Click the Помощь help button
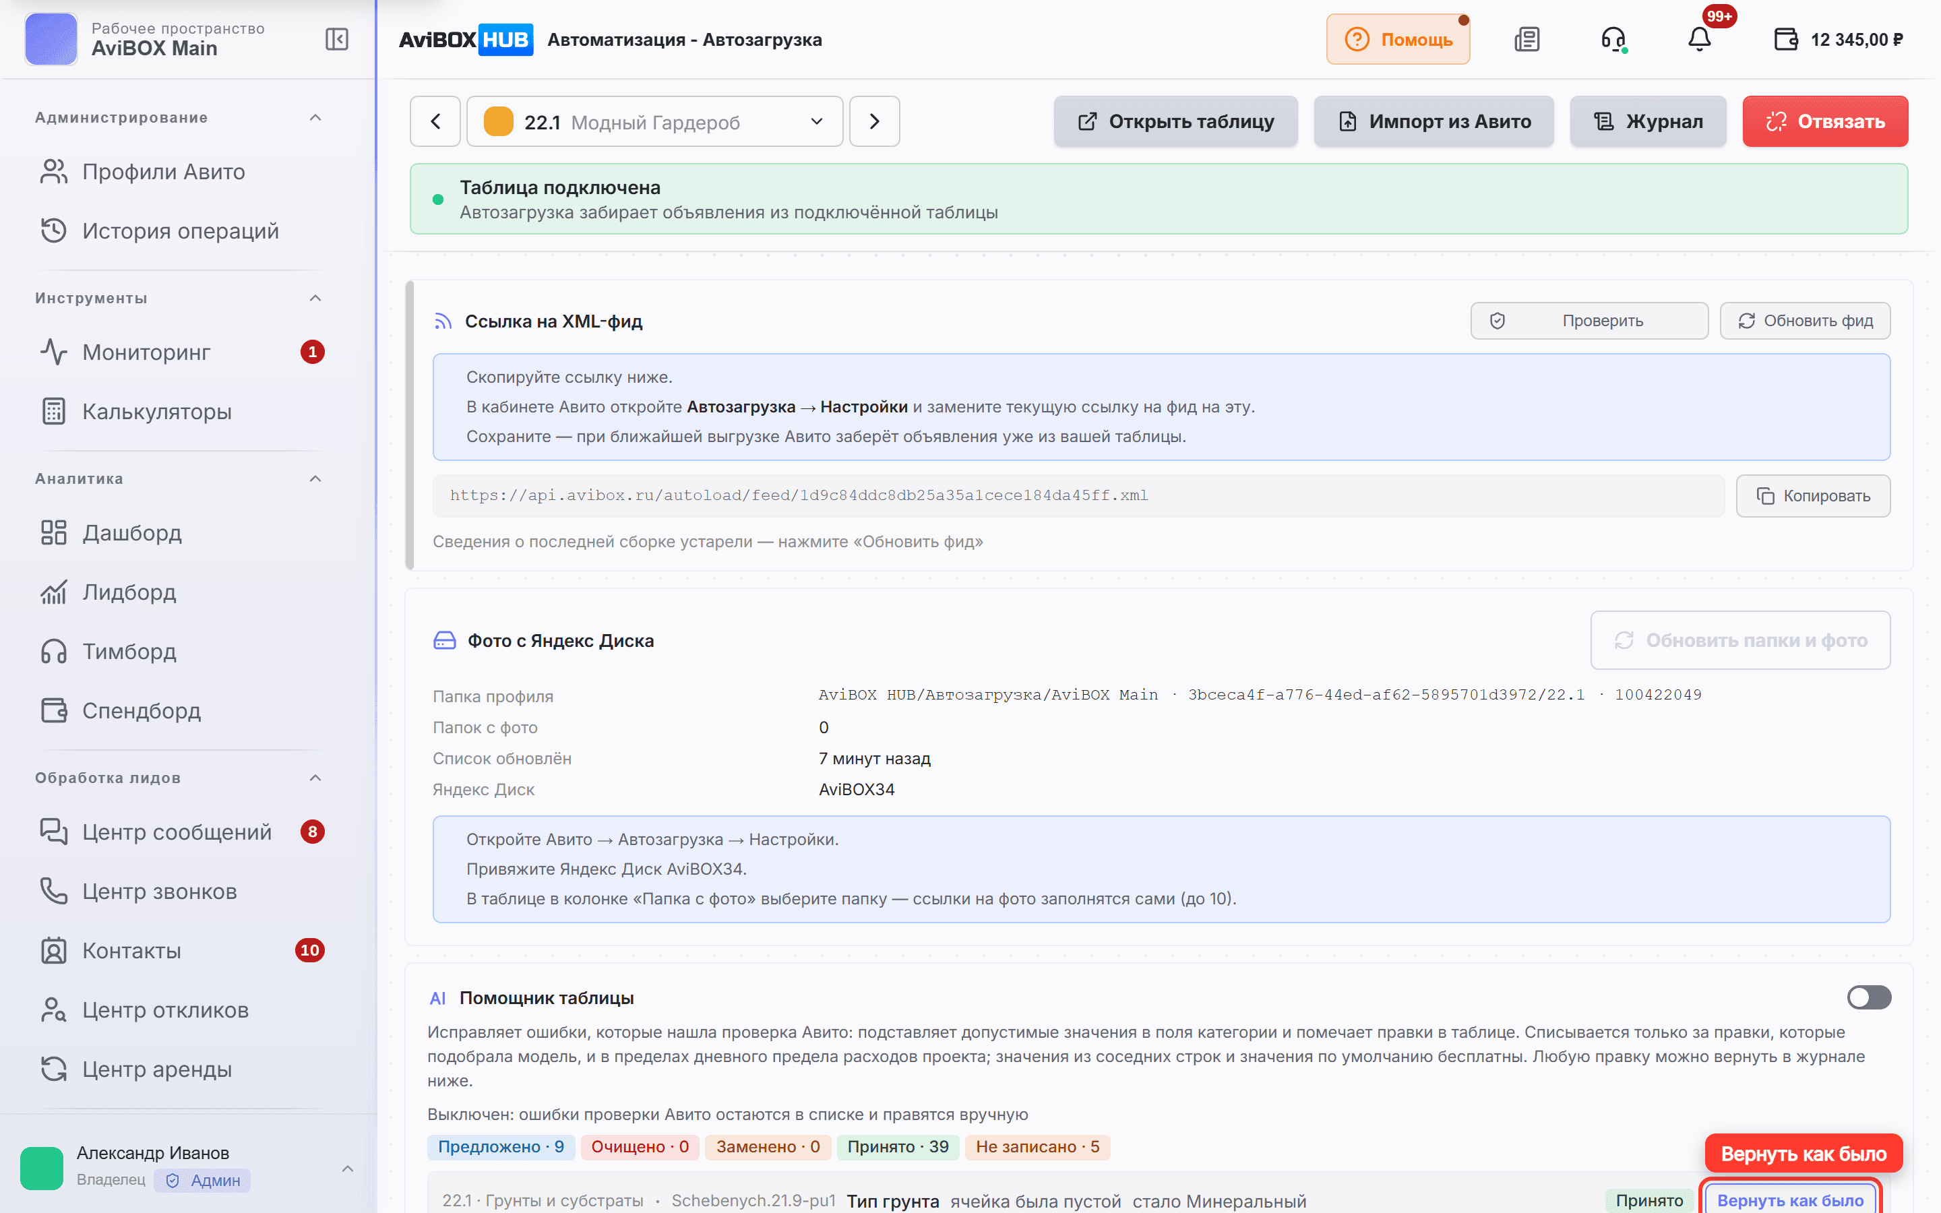1941x1213 pixels. pos(1398,39)
